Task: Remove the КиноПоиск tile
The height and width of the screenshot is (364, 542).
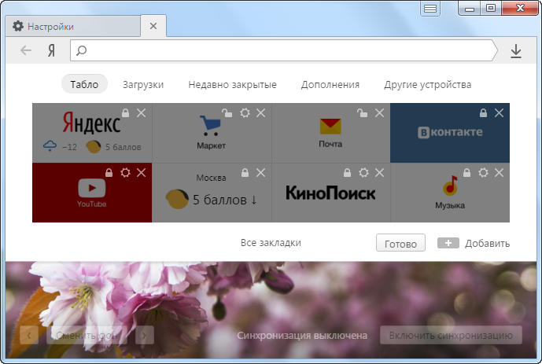Action: click(x=379, y=173)
